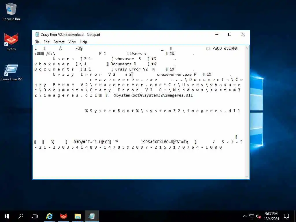Open the Format menu in Notepad
This screenshot has width=296, height=222.
click(59, 42)
